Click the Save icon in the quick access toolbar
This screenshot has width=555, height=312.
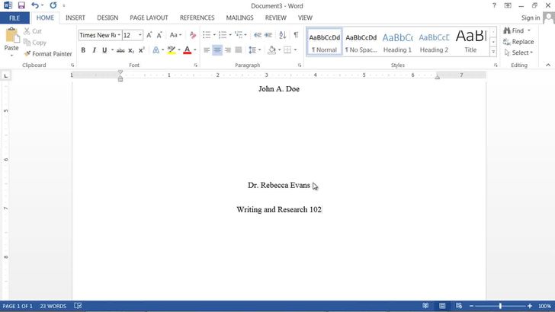[21, 5]
